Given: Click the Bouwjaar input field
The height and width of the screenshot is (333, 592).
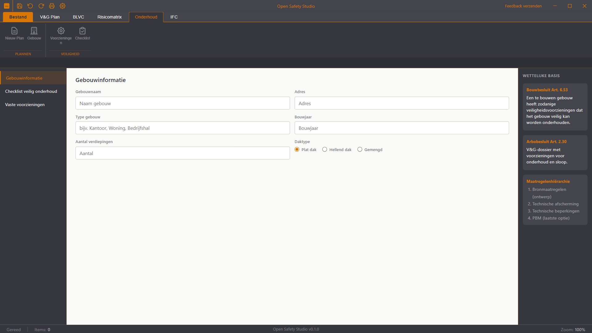Looking at the screenshot, I should pyautogui.click(x=401, y=128).
